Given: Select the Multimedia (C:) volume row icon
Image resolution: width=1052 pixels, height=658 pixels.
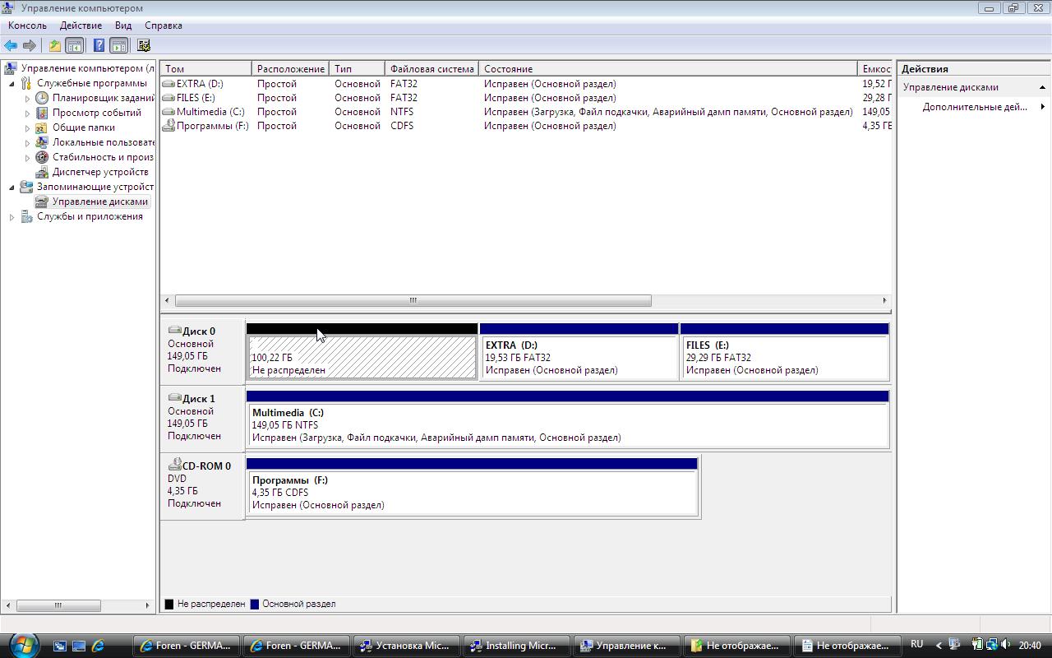Looking at the screenshot, I should coord(168,112).
